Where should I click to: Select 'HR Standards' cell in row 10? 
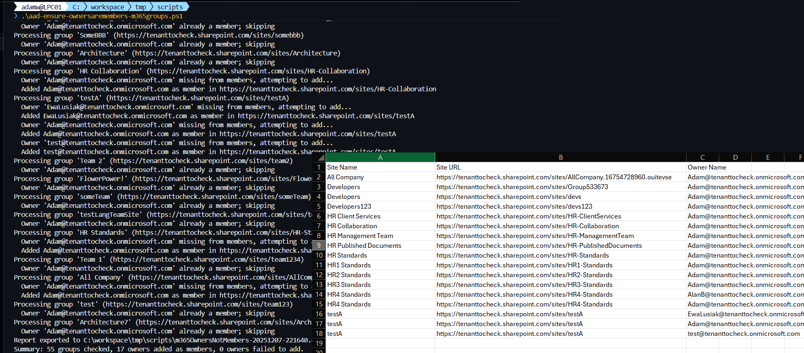(x=380, y=255)
